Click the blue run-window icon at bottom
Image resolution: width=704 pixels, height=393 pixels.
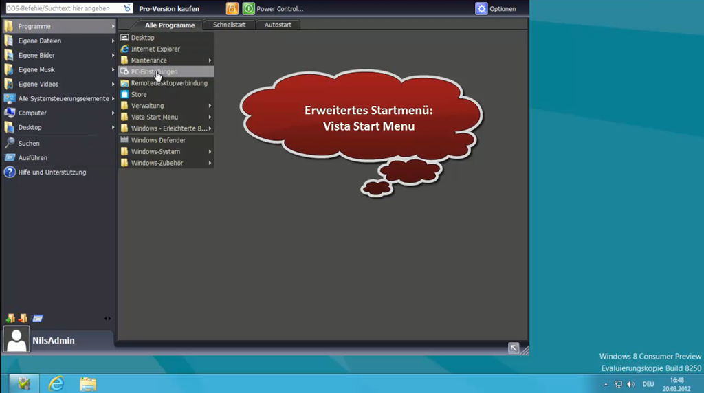38,318
